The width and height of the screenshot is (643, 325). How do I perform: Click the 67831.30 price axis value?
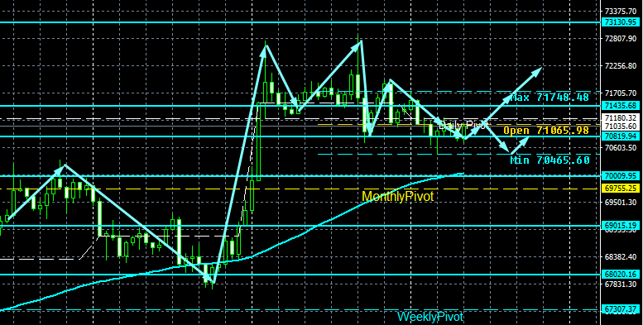[x=621, y=284]
